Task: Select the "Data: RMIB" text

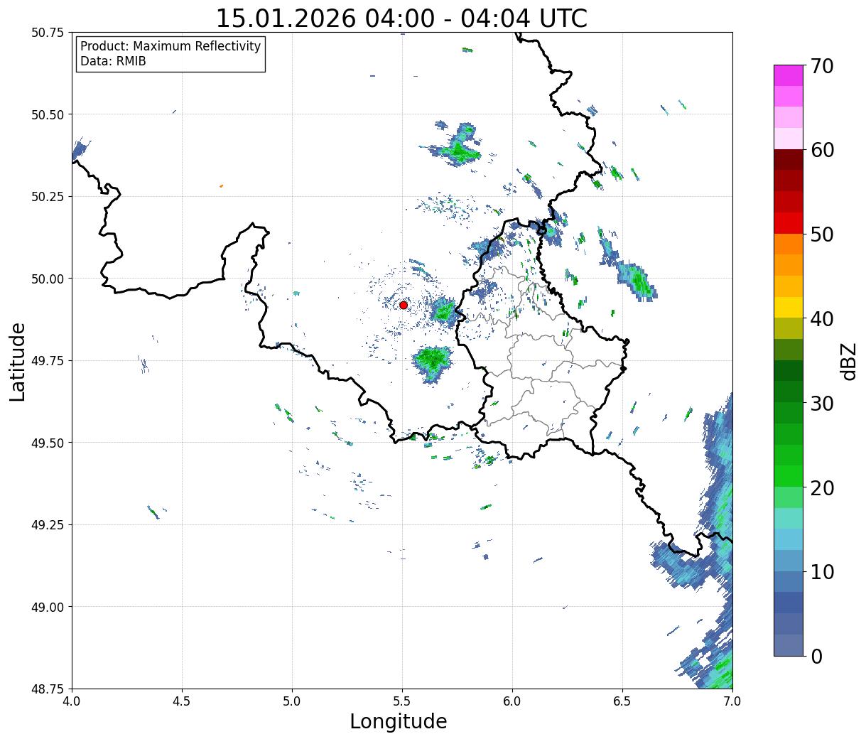Action: 113,61
